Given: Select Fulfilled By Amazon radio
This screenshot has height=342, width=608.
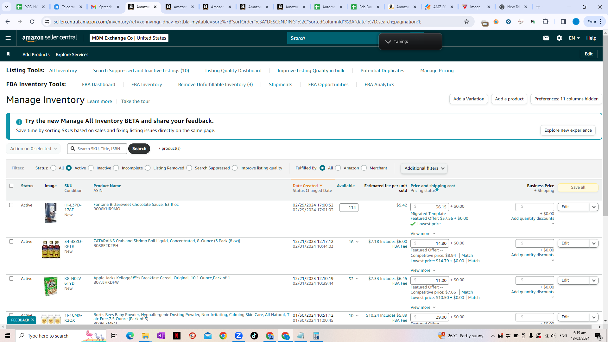Looking at the screenshot, I should pos(338,168).
